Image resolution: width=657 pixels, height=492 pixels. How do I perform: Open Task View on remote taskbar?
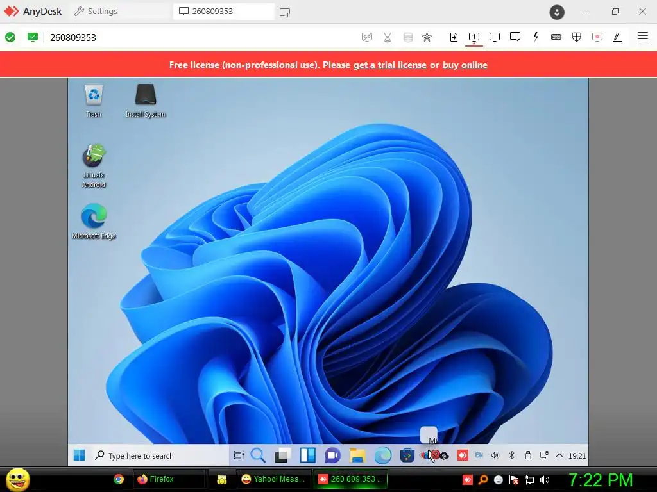(x=239, y=455)
